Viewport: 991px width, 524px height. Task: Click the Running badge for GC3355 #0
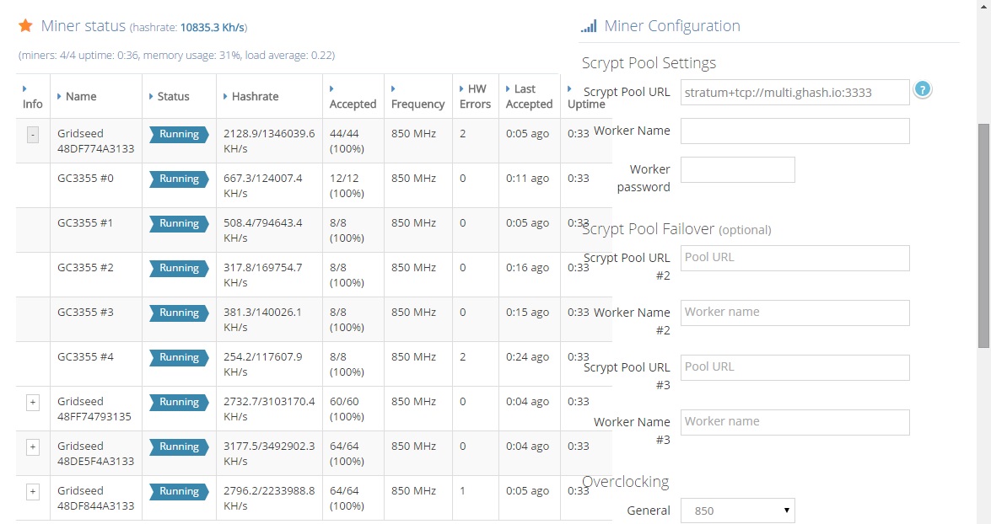179,179
